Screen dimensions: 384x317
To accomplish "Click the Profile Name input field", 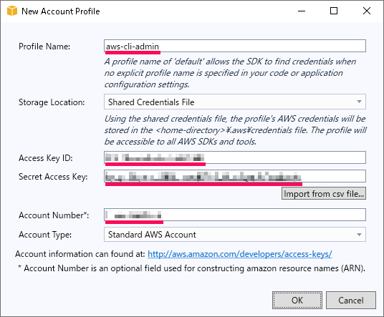I will (x=235, y=46).
